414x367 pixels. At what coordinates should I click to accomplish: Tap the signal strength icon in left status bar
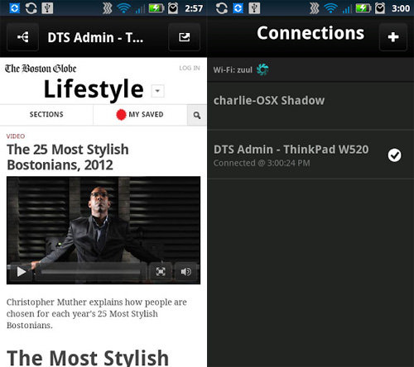[x=140, y=9]
